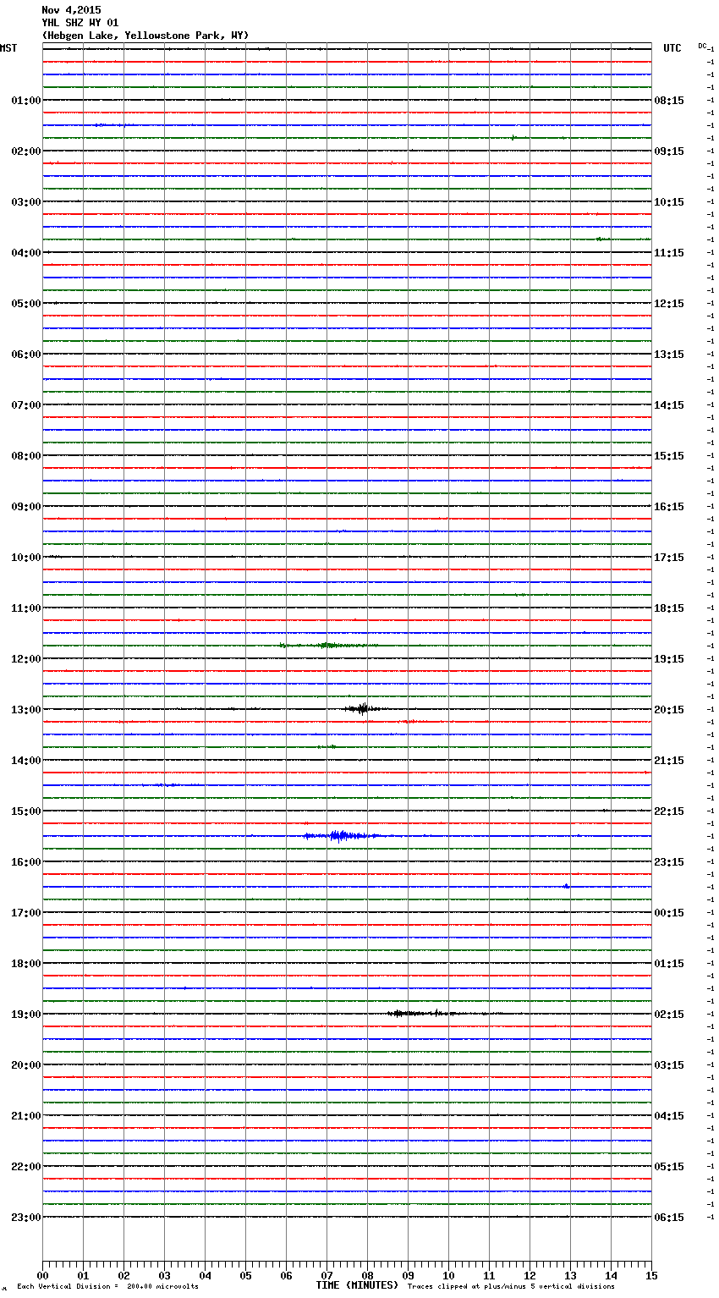Select the "10:15" UTC row label
719x1298 pixels.
coord(669,202)
